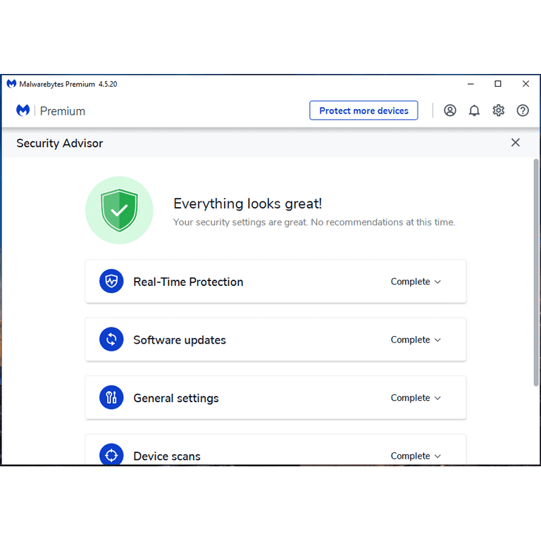Screen dimensions: 541x541
Task: Click the Software updates refresh icon
Action: (111, 340)
